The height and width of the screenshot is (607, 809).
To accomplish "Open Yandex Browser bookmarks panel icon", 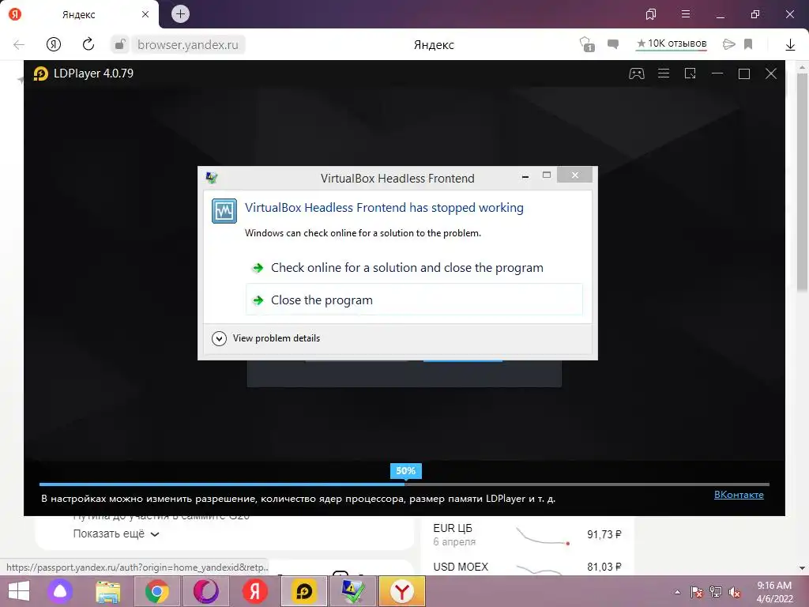I will coord(651,14).
